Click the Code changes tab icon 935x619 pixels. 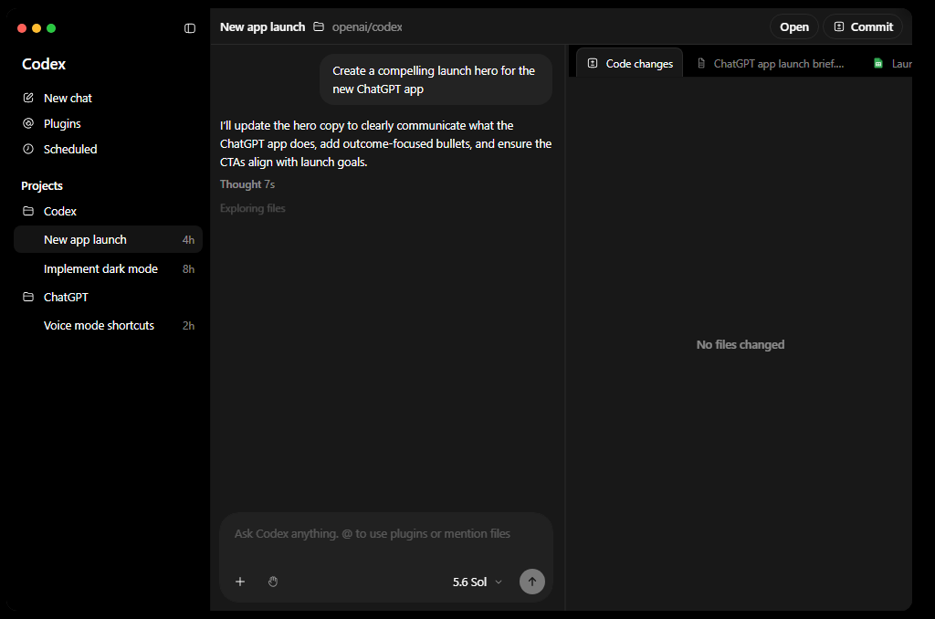(593, 63)
